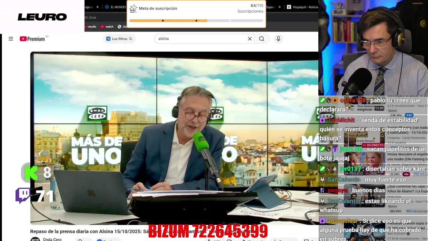The height and width of the screenshot is (241, 428).
Task: Click chat username pegoyu
Action: point(337,190)
